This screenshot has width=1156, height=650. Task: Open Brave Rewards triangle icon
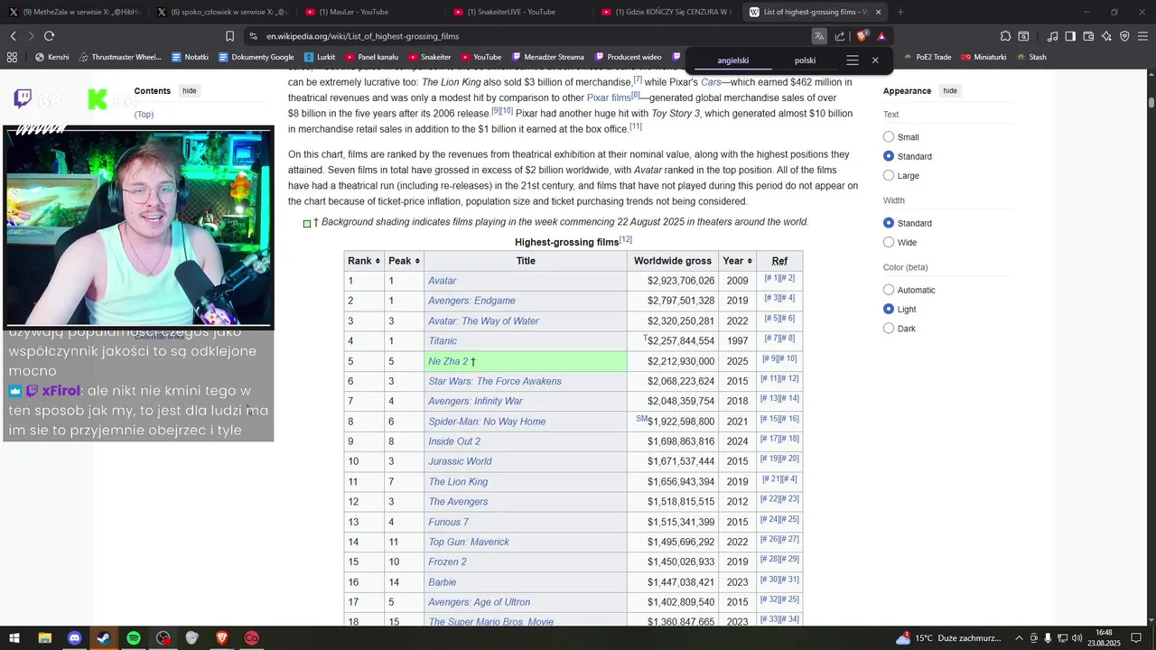(881, 36)
